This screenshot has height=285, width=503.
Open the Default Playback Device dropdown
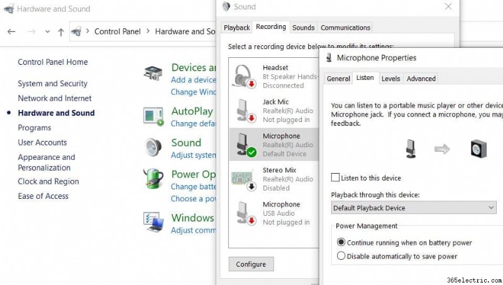(414, 208)
